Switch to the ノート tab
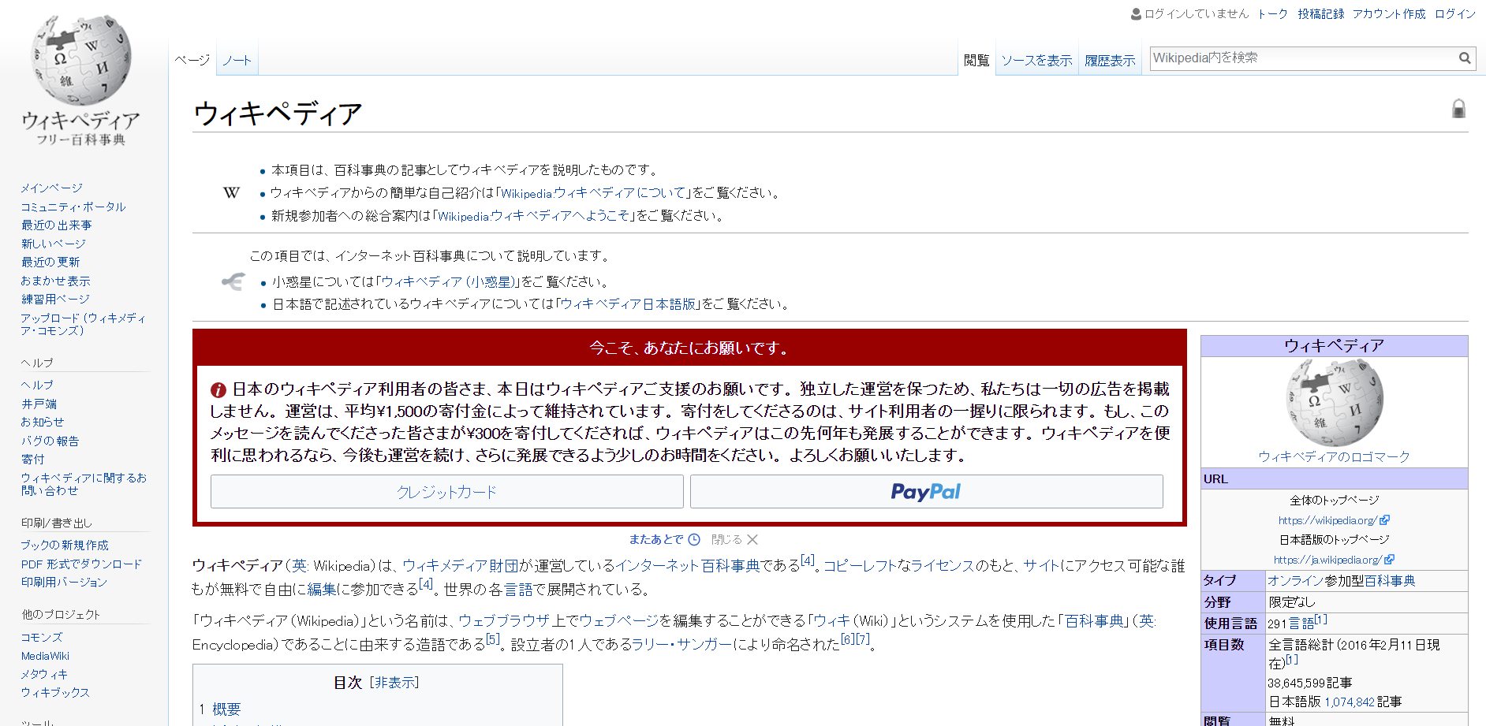Image resolution: width=1486 pixels, height=726 pixels. coord(237,61)
